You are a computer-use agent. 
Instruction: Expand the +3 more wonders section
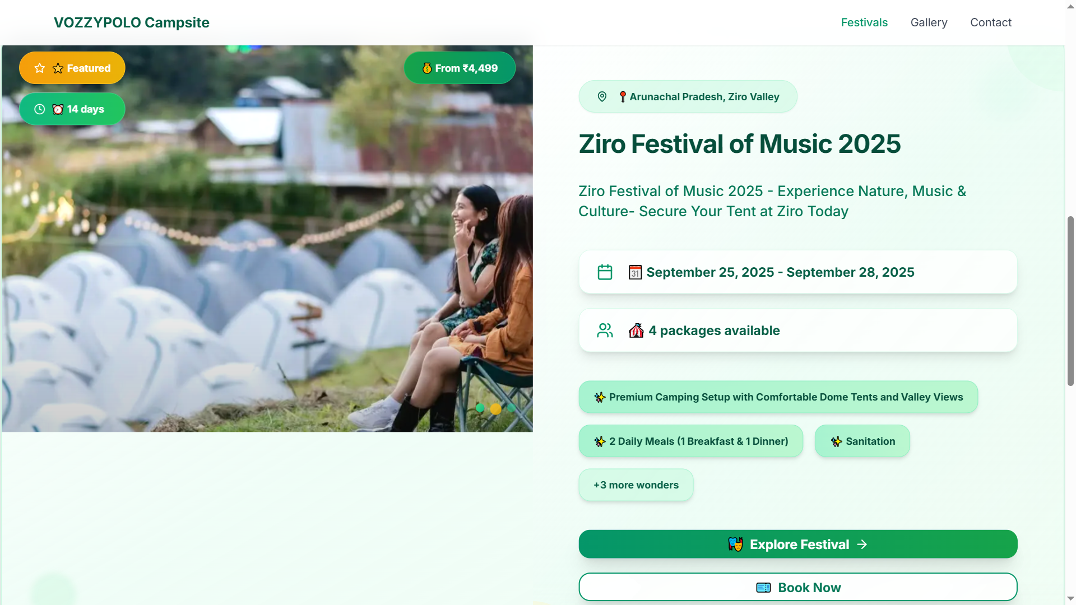pos(636,485)
